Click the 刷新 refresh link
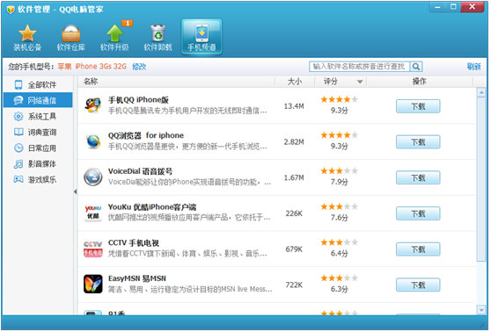The width and height of the screenshot is (491, 332). tap(473, 67)
